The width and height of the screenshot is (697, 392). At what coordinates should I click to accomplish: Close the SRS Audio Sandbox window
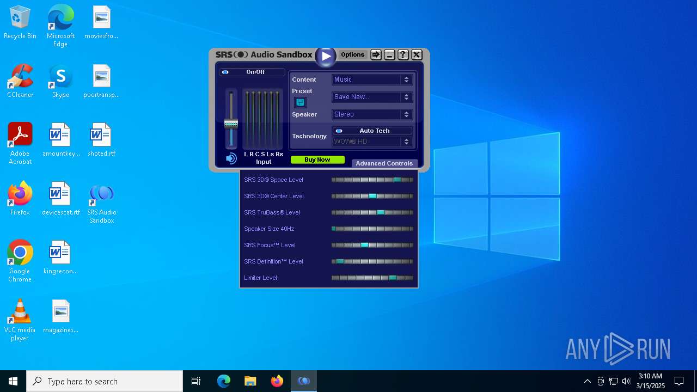[x=417, y=54]
